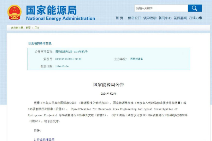212x141 pixels.
Task: Open the 首页 navigation item
Action: [x=119, y=18]
